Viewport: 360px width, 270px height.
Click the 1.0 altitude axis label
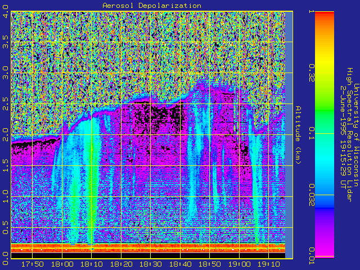[6, 196]
